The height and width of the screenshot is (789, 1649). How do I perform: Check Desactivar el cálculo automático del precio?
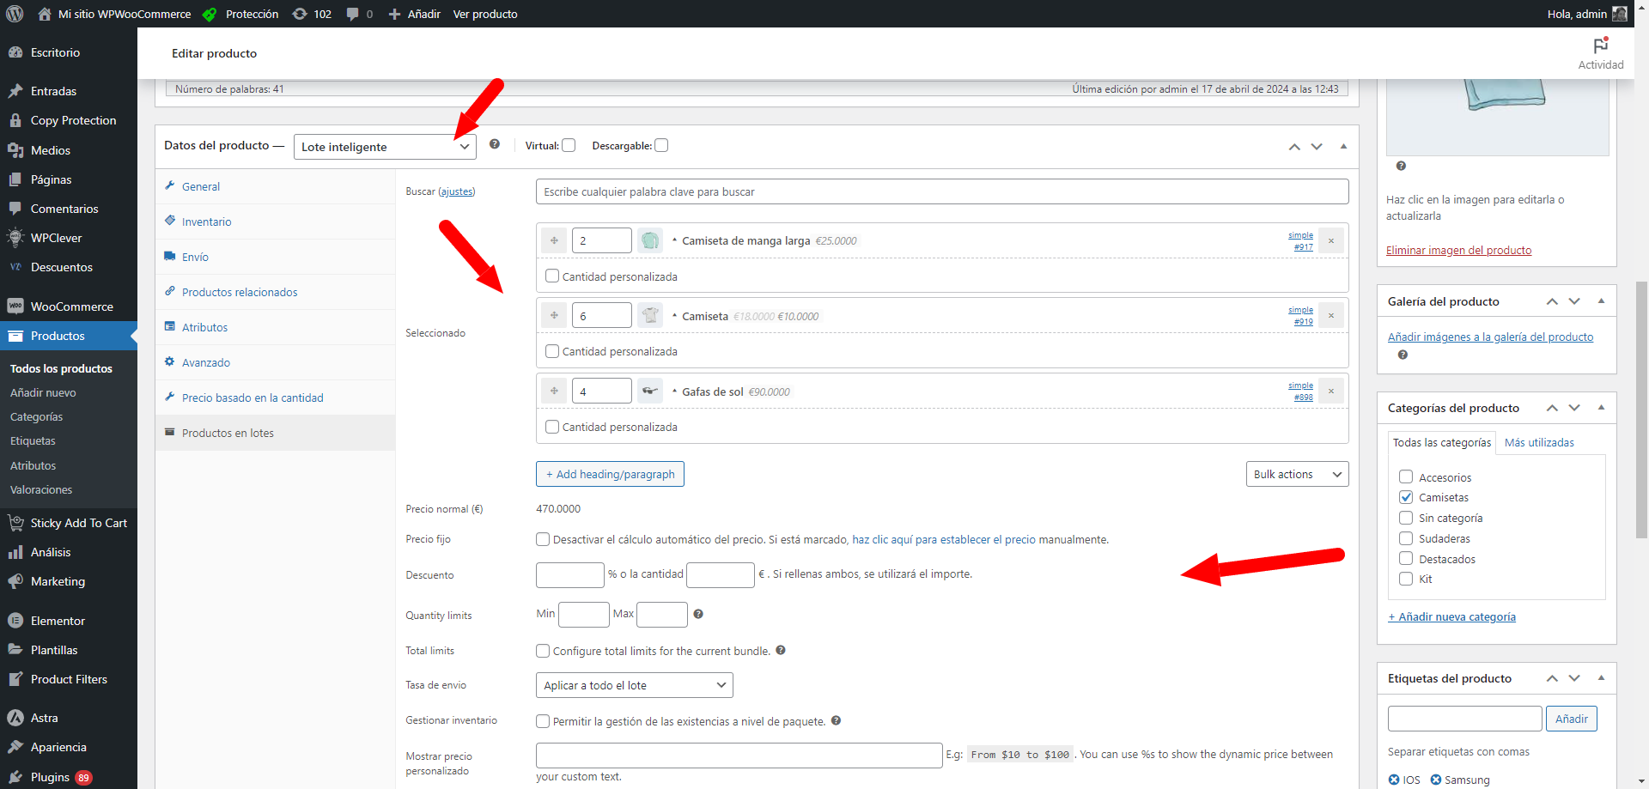543,539
